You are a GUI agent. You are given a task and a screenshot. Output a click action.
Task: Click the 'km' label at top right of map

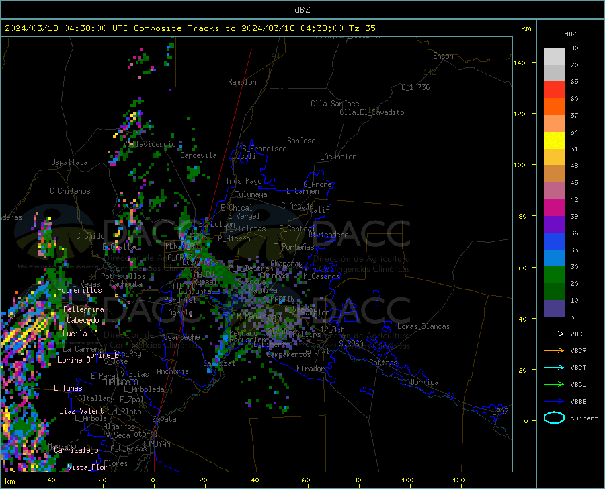[526, 28]
